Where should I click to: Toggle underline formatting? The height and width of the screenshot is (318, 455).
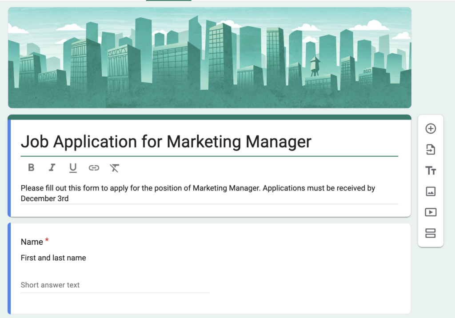pyautogui.click(x=73, y=168)
